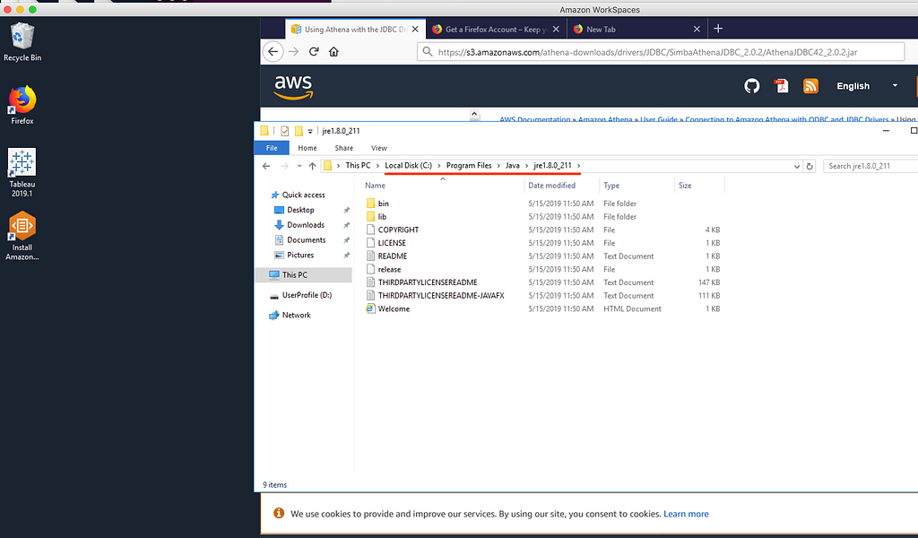
Task: Click the Firefox URL address bar
Action: (662, 52)
